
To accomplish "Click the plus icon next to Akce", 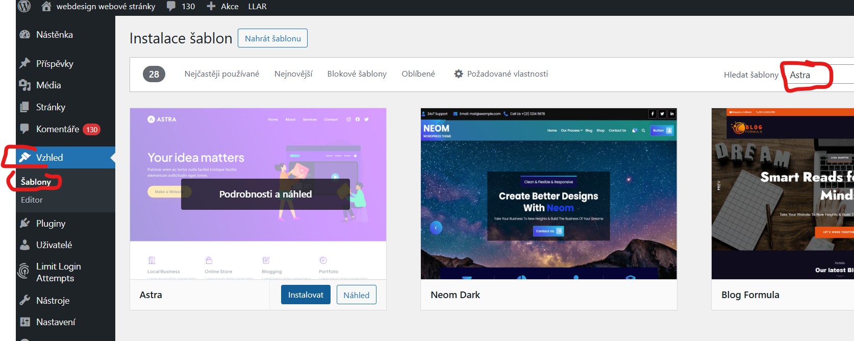I will coord(211,6).
